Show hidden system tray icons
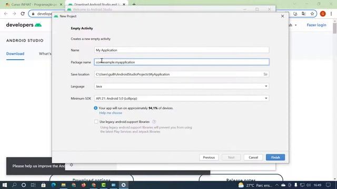337x189 pixels. [277, 185]
